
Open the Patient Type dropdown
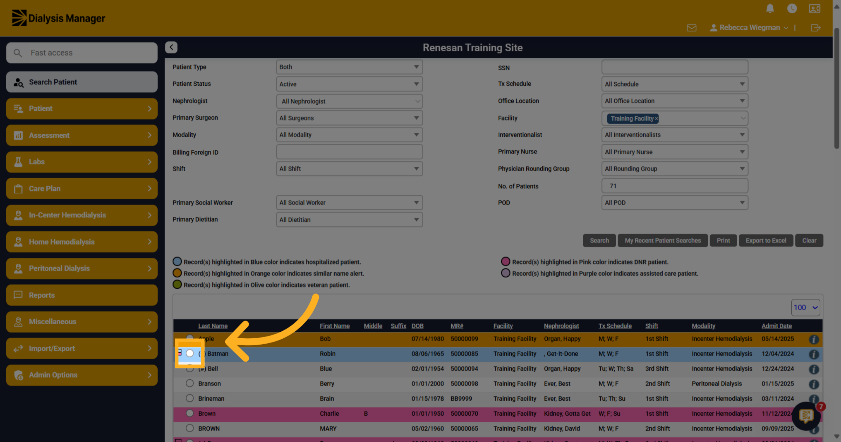click(349, 67)
